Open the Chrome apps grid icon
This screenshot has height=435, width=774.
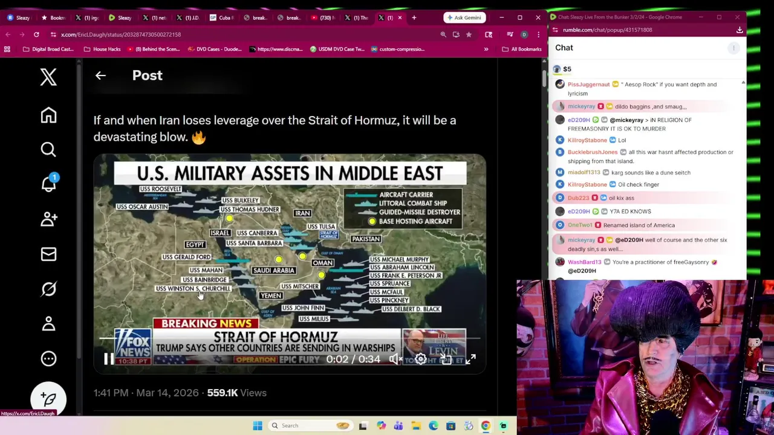coord(7,49)
